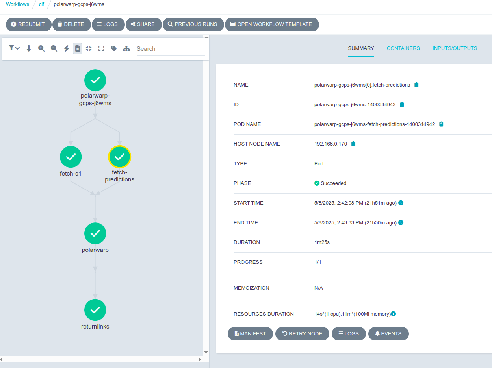
Task: Zoom out of the workflow graph
Action: click(54, 48)
